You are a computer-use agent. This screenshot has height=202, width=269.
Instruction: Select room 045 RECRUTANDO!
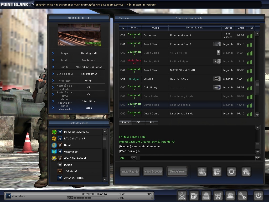pos(186,79)
